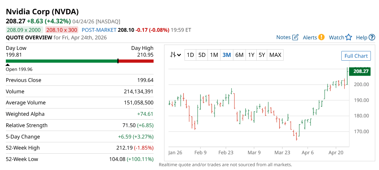
Task: Click the QUOTE OVERVIEW heading
Action: [29, 37]
